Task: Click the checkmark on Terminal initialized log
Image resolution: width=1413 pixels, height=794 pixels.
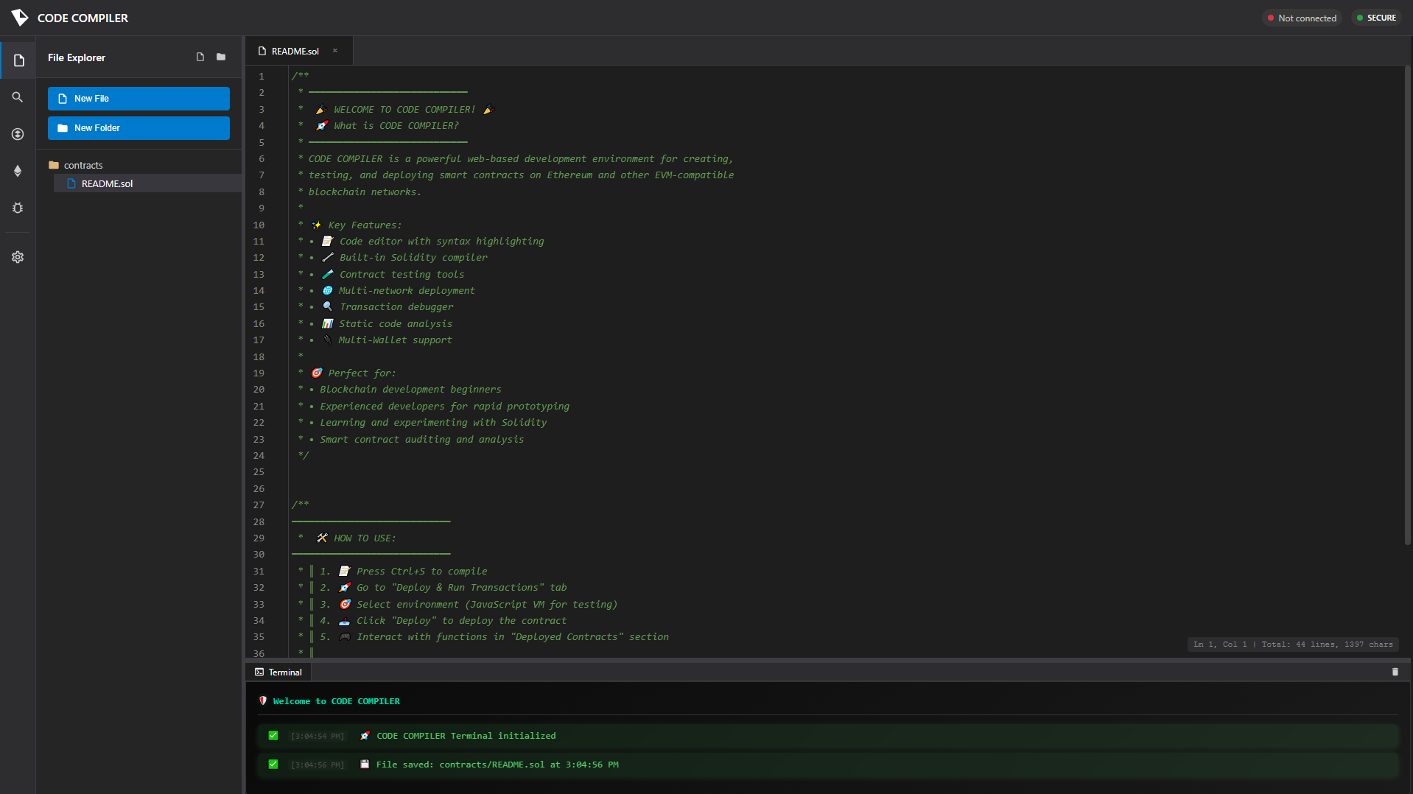Action: coord(273,736)
